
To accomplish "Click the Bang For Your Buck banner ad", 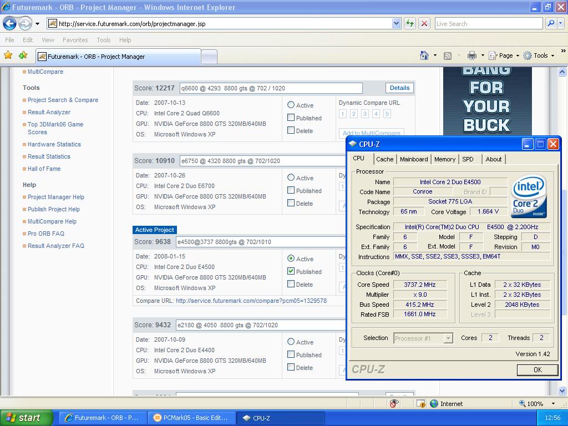I will tap(487, 102).
